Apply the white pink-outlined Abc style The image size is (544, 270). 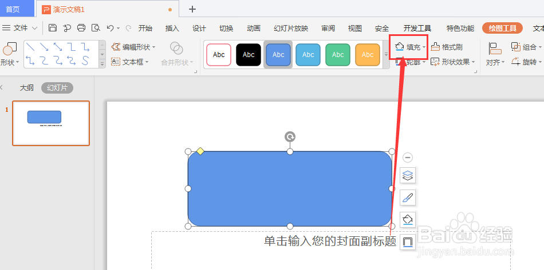pyautogui.click(x=219, y=55)
